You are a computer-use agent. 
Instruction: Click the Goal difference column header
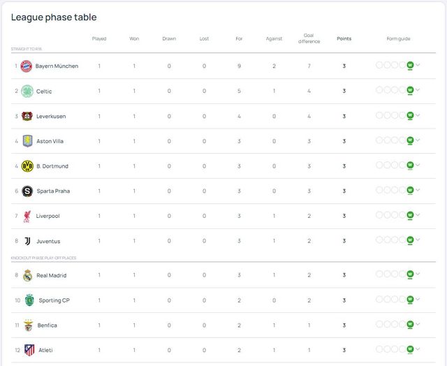point(309,38)
